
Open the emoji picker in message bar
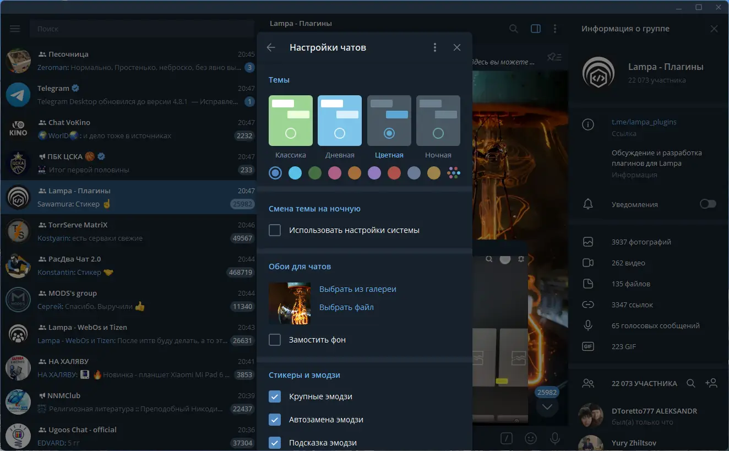coord(531,438)
